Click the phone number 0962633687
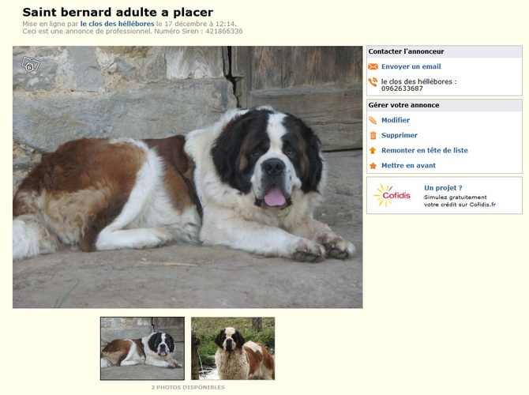The height and width of the screenshot is (395, 529). [402, 88]
